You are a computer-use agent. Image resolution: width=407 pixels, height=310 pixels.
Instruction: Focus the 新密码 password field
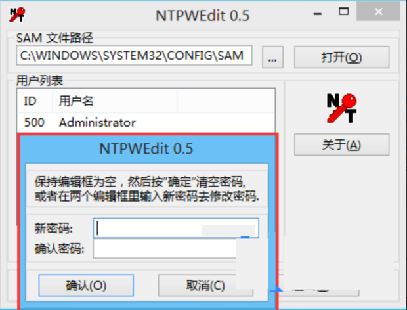(176, 228)
